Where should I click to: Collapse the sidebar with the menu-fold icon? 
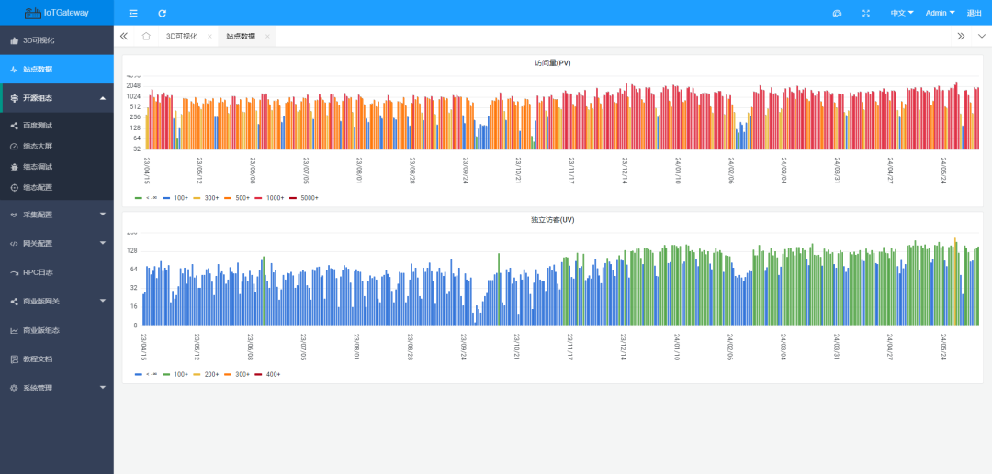tap(133, 13)
